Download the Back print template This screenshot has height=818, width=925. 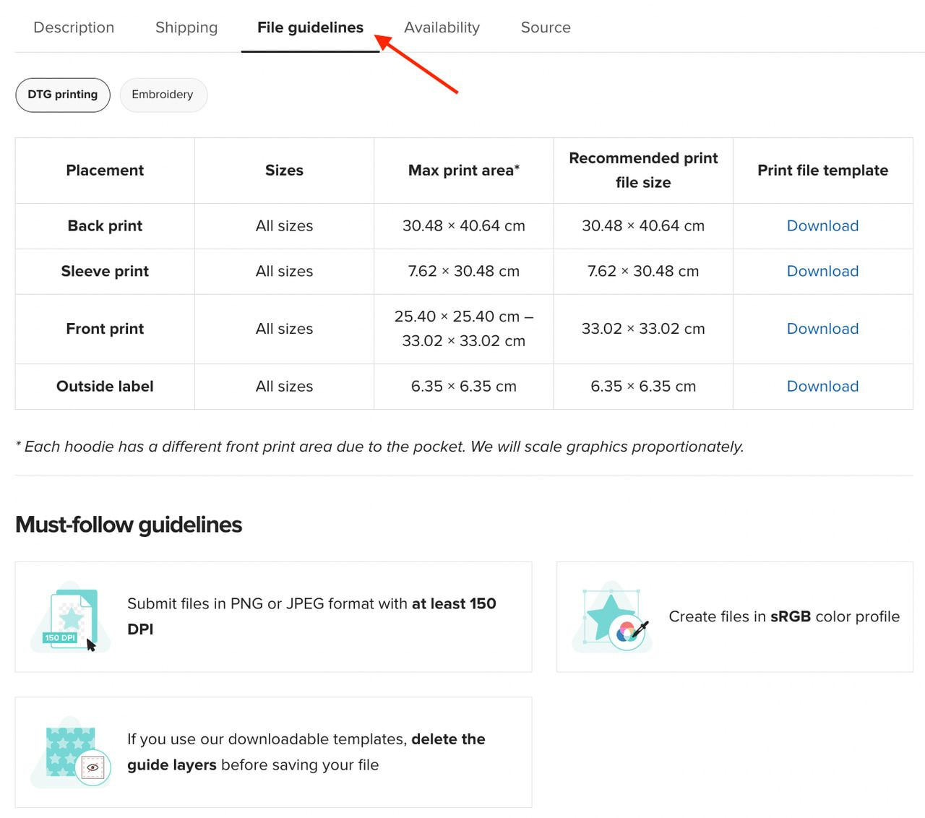coord(822,226)
